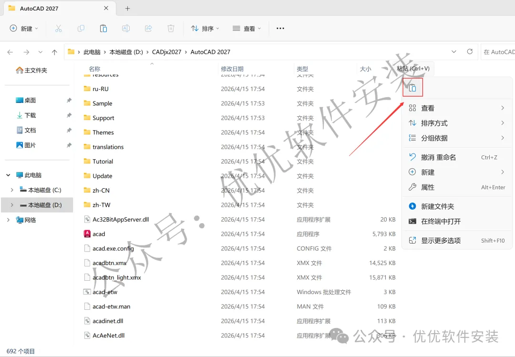Expand 本地磁盘 (D:) tree node
Image resolution: width=515 pixels, height=357 pixels.
(12, 205)
